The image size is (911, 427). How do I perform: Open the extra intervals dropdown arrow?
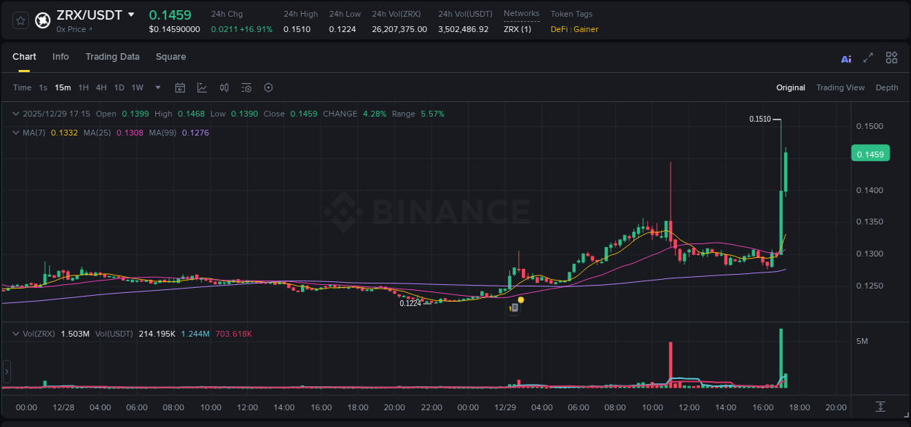click(x=157, y=87)
